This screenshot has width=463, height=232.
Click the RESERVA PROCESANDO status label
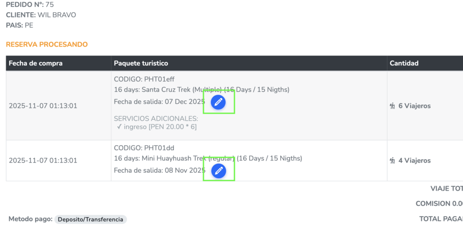click(x=47, y=44)
